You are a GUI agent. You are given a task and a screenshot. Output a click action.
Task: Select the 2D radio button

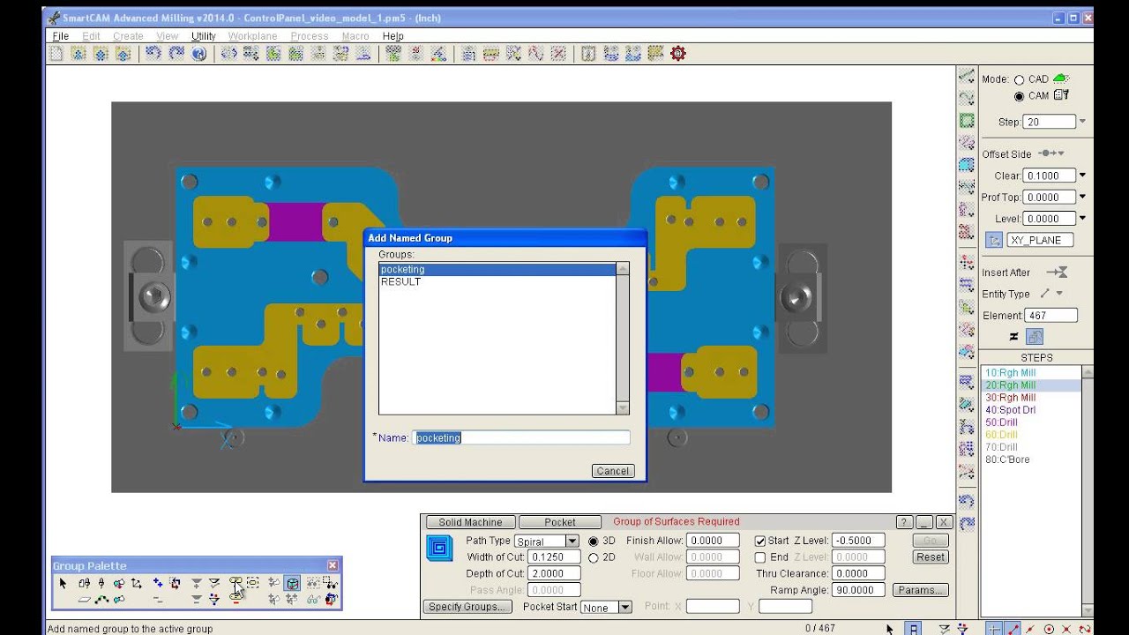click(593, 557)
